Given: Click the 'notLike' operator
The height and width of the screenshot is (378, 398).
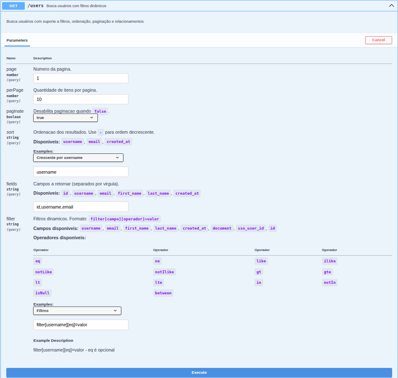Looking at the screenshot, I should click(x=43, y=272).
